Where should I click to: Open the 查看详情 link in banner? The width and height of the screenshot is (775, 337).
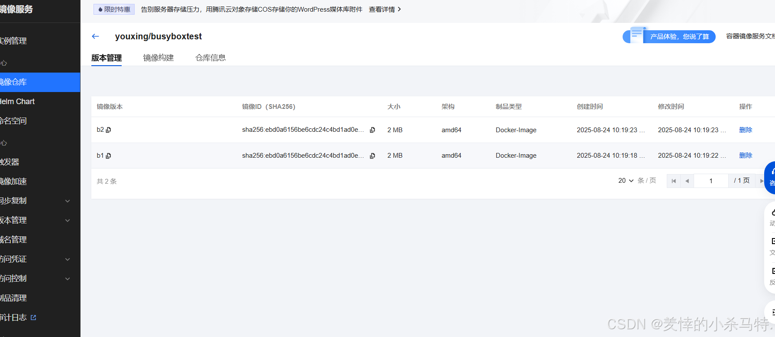pyautogui.click(x=381, y=9)
